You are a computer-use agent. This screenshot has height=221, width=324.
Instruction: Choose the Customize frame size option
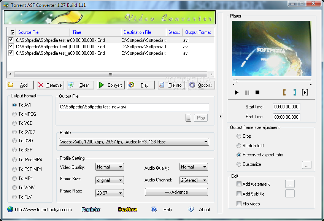click(x=239, y=164)
